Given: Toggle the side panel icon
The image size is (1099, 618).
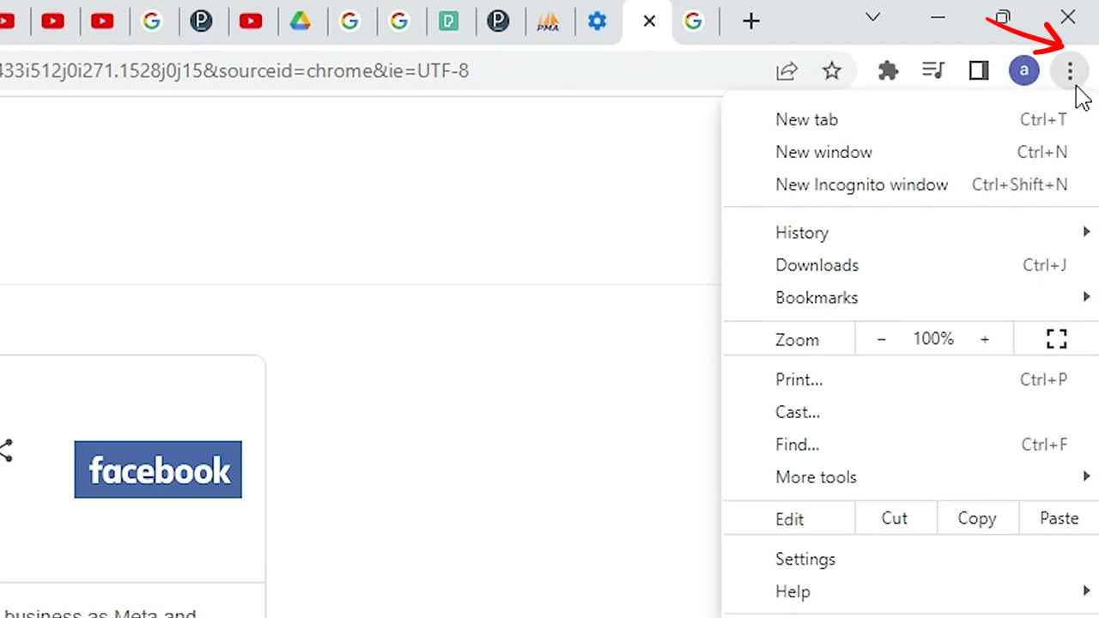Looking at the screenshot, I should (x=979, y=71).
